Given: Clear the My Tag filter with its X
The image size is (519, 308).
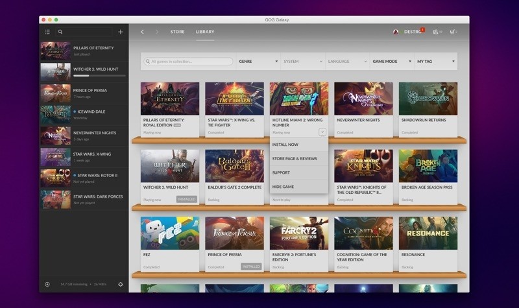Looking at the screenshot, I should click(453, 61).
